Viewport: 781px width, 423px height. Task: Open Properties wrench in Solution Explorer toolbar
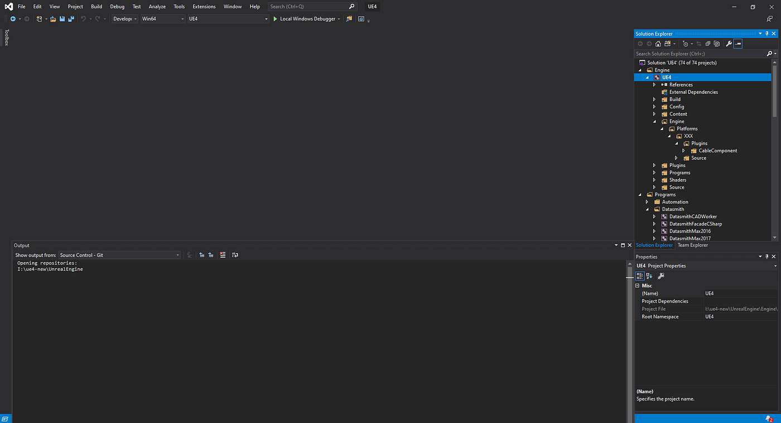[729, 44]
